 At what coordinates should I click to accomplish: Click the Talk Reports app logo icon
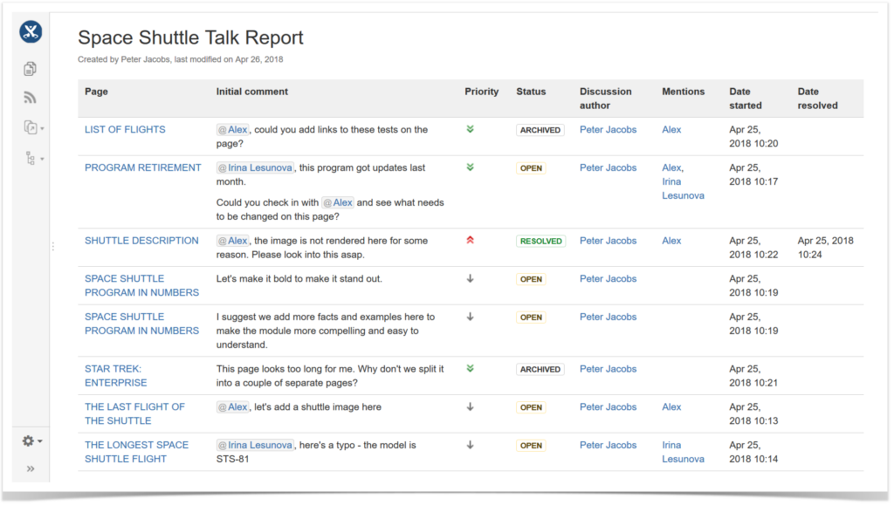click(30, 31)
